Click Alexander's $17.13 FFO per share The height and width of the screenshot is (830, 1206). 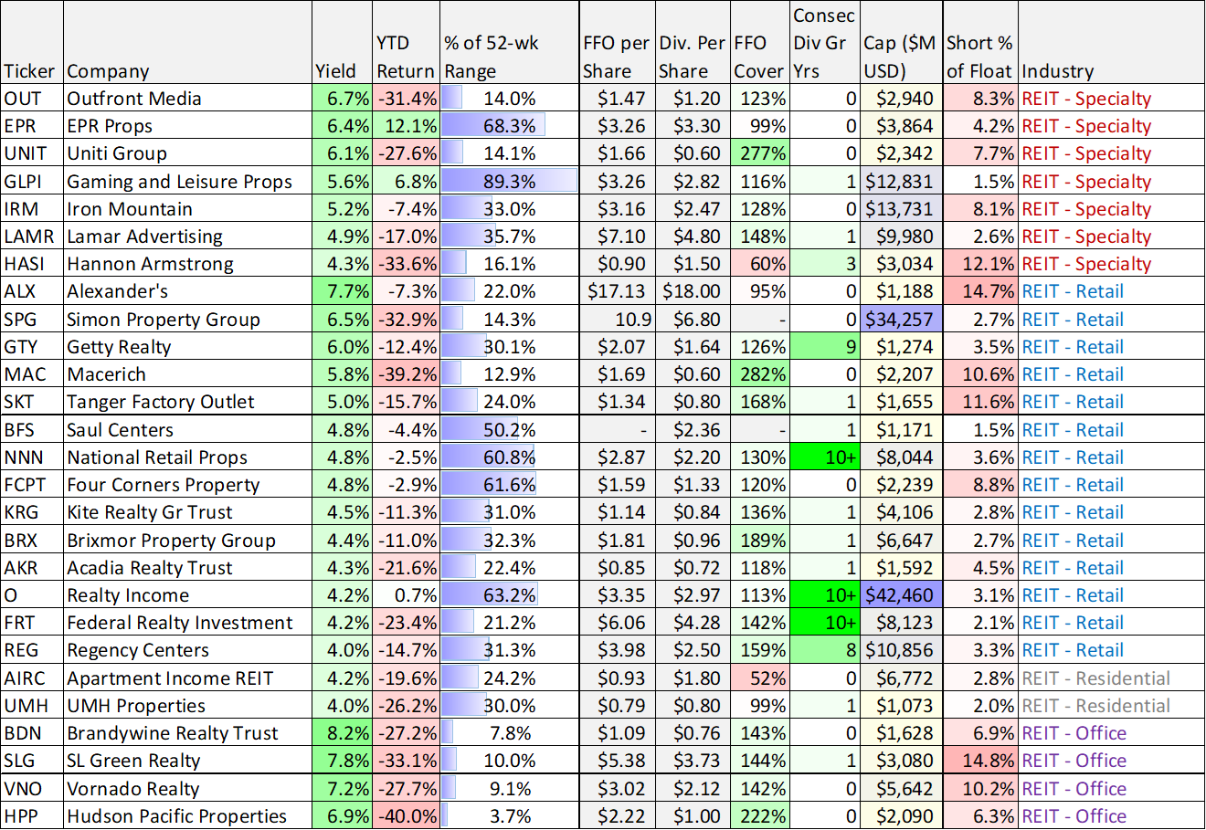617,291
